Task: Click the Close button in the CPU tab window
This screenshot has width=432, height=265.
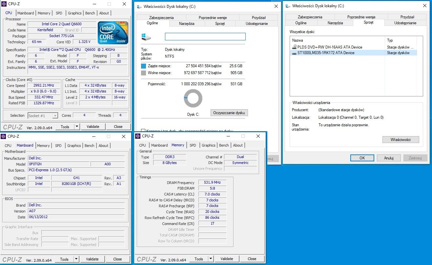Action: click(118, 127)
